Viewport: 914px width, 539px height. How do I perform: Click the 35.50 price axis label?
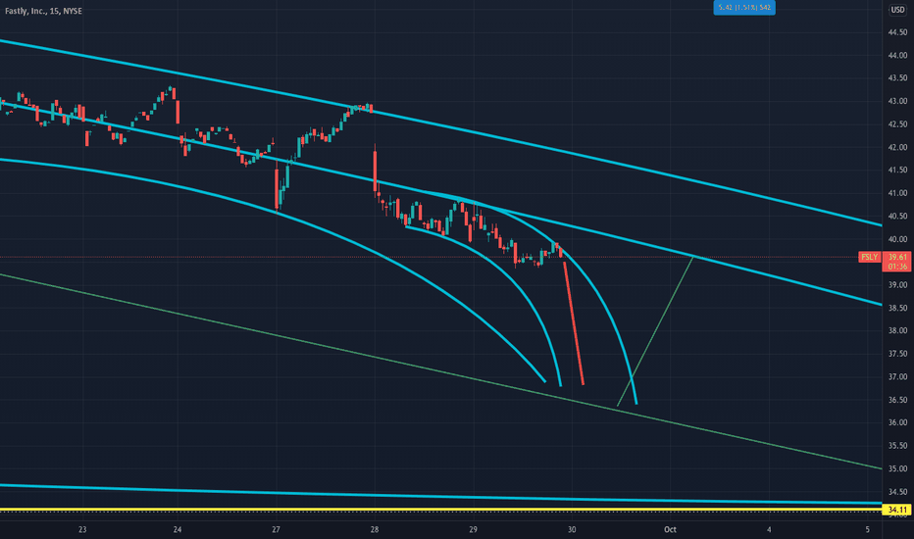[897, 446]
